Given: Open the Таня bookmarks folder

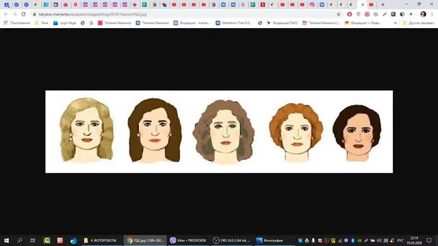Looking at the screenshot, I should [x=41, y=23].
